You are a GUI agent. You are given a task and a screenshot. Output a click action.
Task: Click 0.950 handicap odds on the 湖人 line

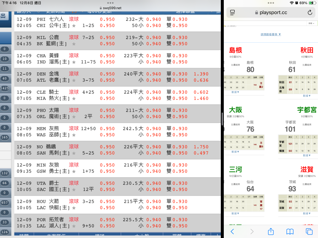pyautogui.click(x=107, y=226)
